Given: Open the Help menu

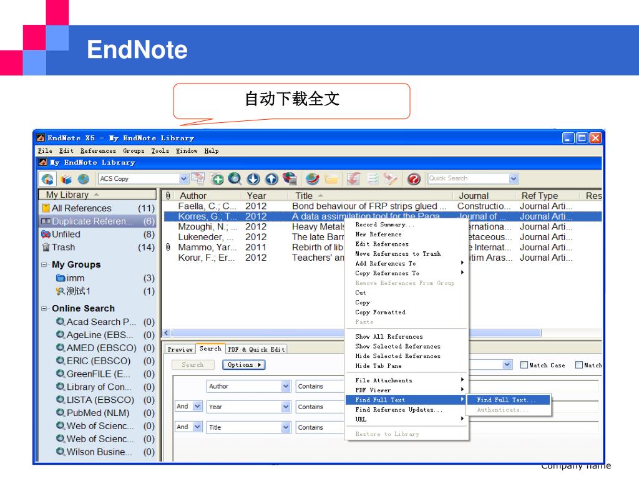Looking at the screenshot, I should pyautogui.click(x=212, y=151).
